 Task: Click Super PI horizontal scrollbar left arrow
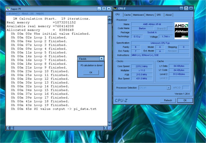click(8, 128)
